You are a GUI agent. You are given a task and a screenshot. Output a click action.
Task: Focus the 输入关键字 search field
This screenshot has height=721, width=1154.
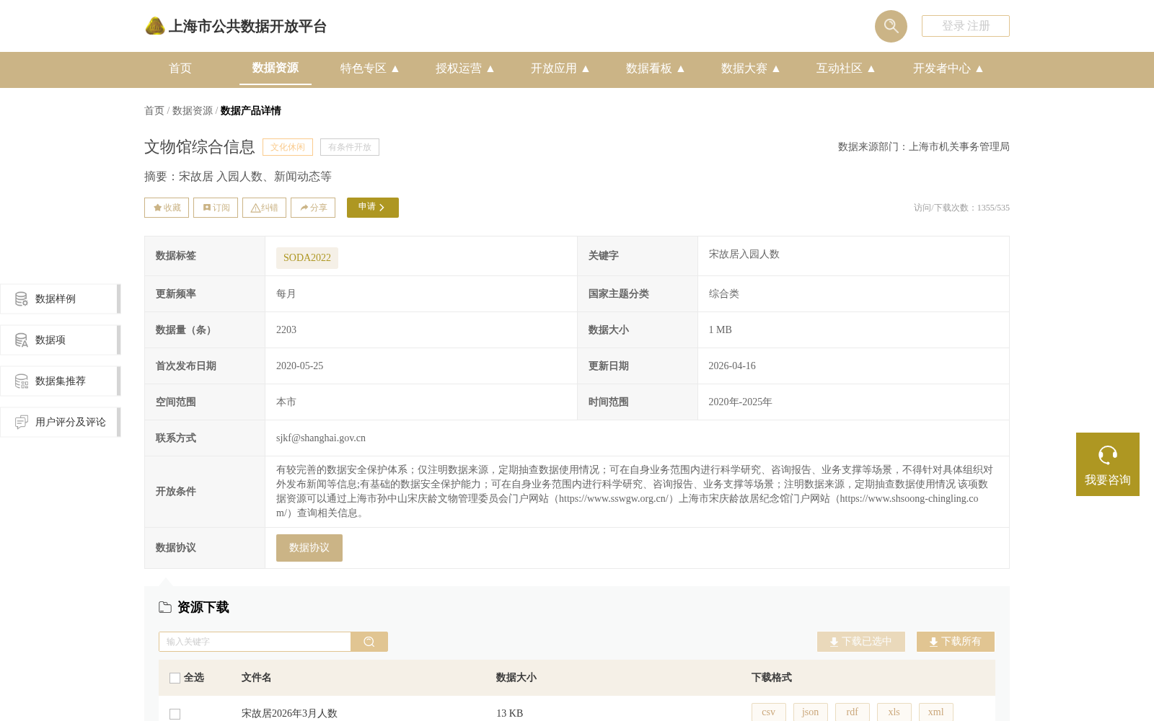click(255, 642)
